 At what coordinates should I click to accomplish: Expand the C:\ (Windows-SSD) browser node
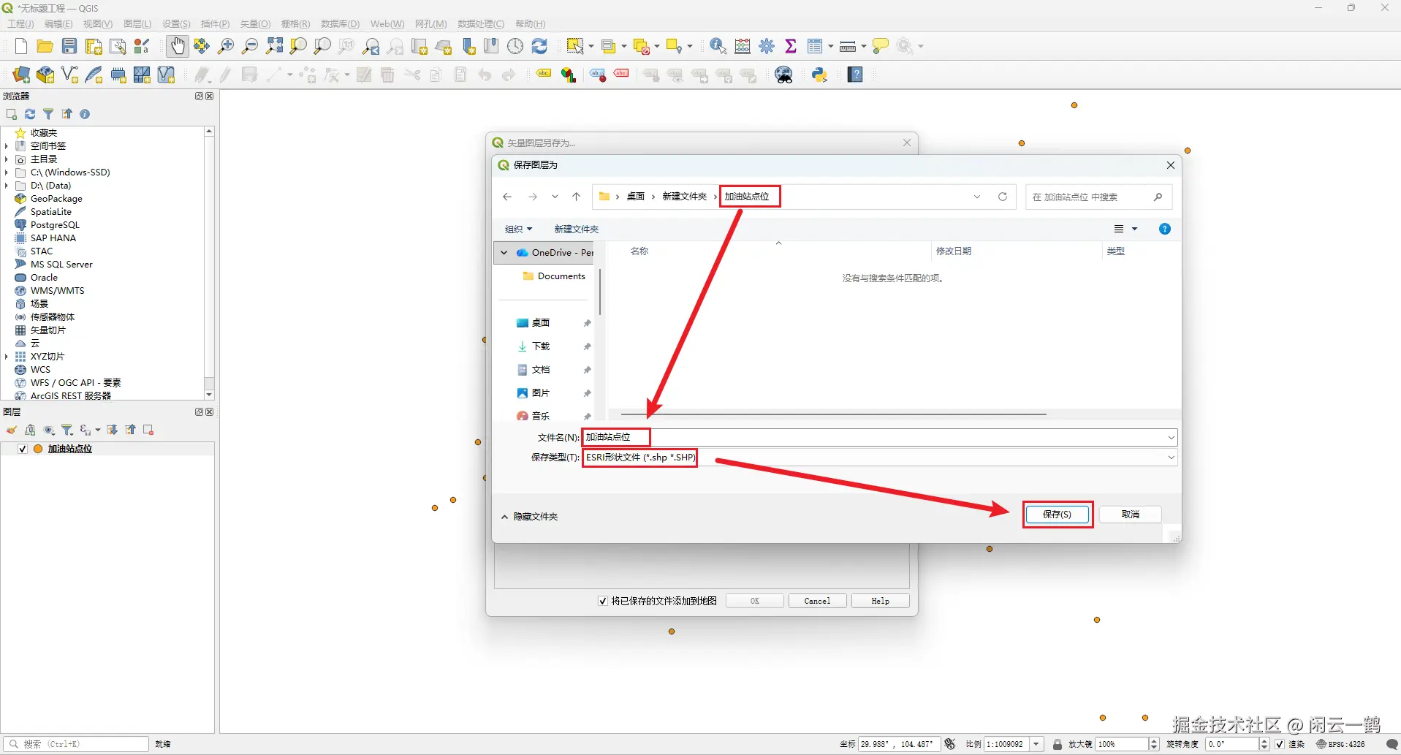point(7,172)
